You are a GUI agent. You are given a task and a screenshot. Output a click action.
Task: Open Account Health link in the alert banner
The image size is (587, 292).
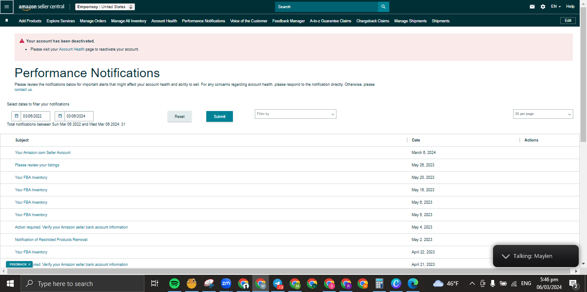click(x=72, y=49)
